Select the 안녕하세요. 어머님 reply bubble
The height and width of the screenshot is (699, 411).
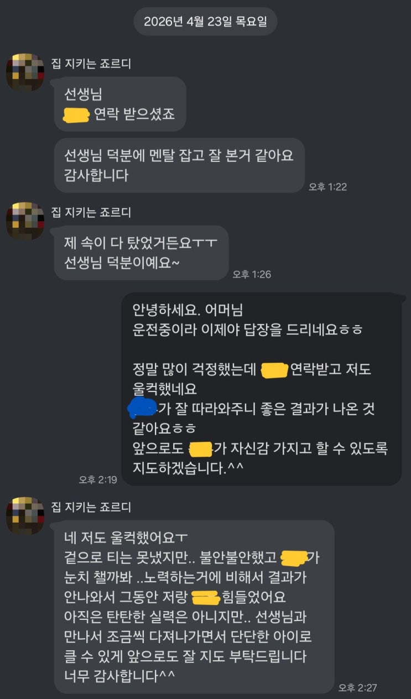pyautogui.click(x=262, y=389)
